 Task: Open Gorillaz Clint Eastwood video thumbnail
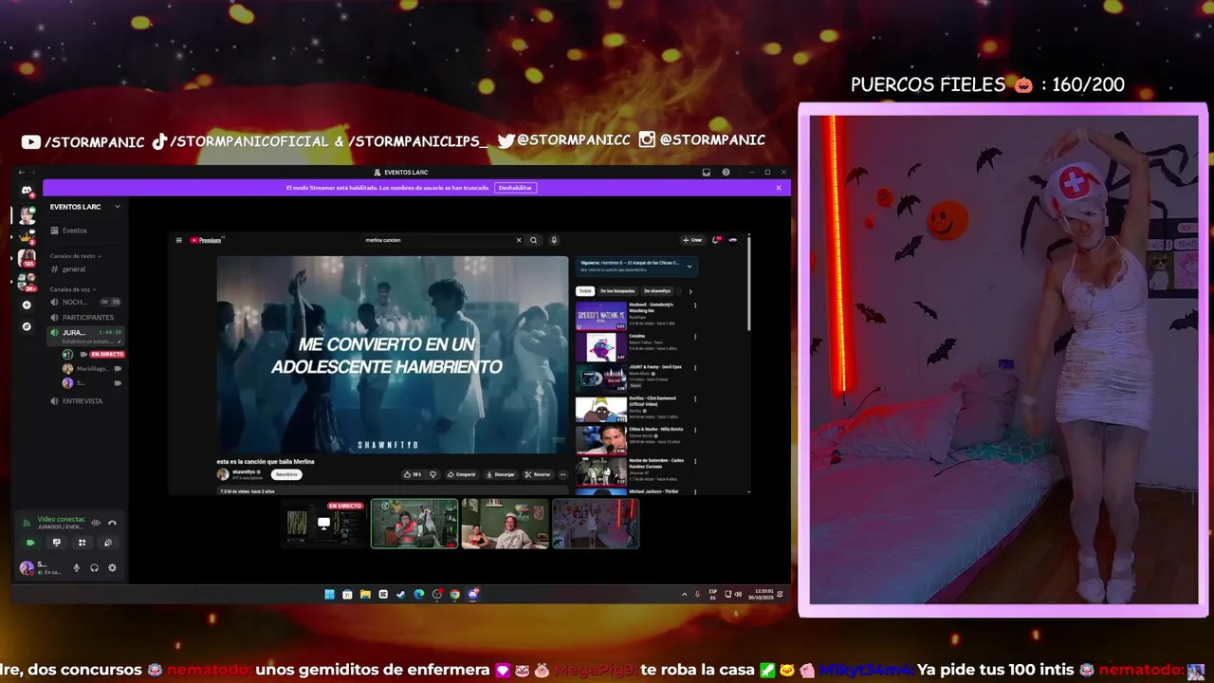(601, 409)
